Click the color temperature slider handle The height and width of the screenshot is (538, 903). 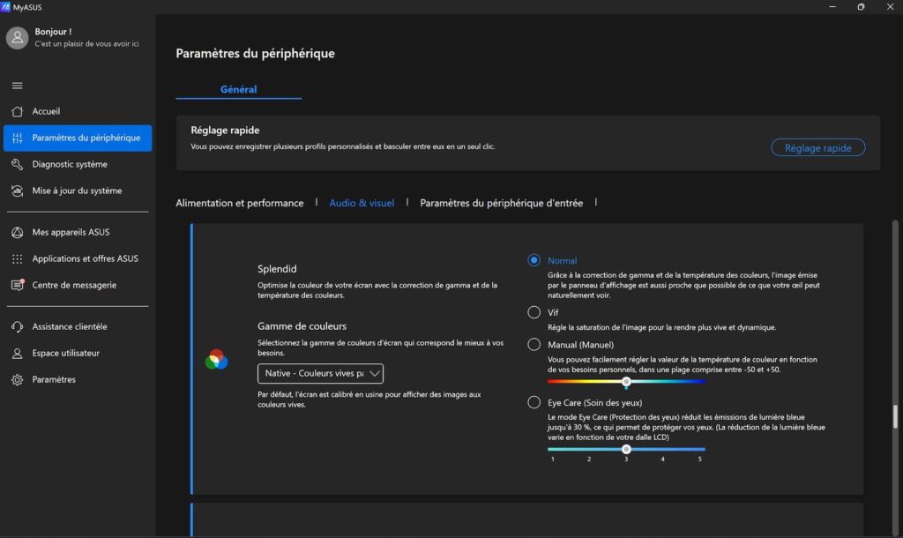click(626, 382)
